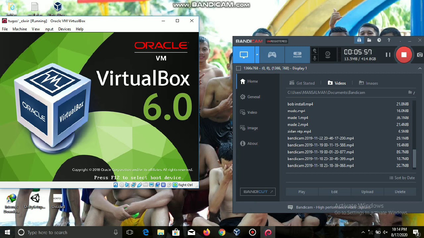Click VirtualBox display status icon
The image size is (424, 238).
[151, 185]
